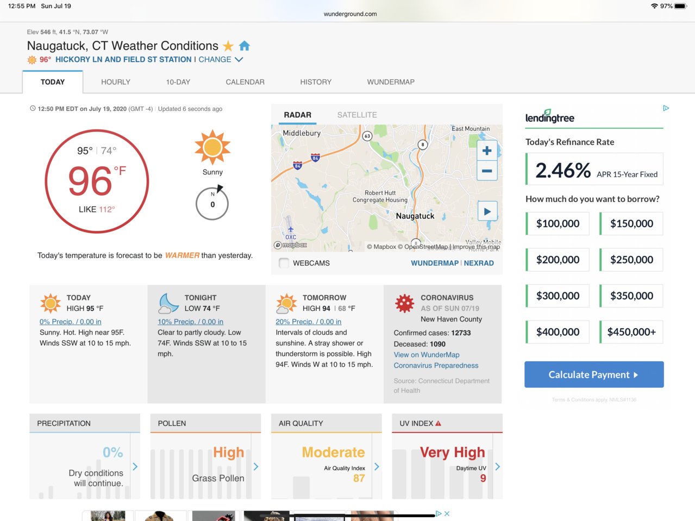695x521 pixels.
Task: Expand the Pollen card arrow
Action: [256, 467]
